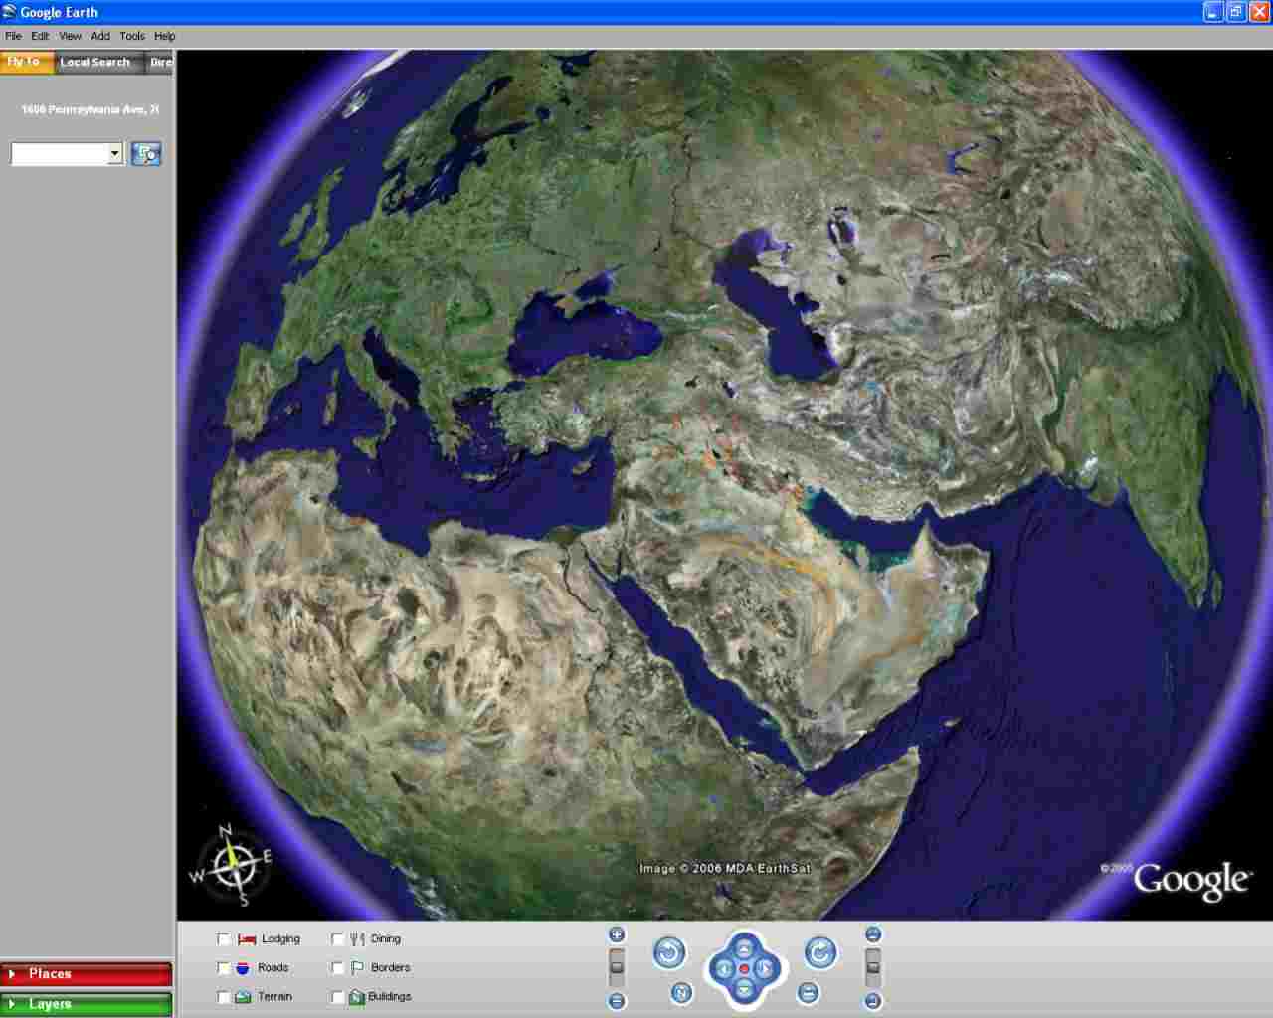Move the view down with navigation pad
The width and height of the screenshot is (1273, 1018).
point(744,989)
